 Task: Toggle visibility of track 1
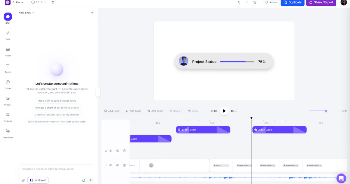pyautogui.click(x=111, y=165)
